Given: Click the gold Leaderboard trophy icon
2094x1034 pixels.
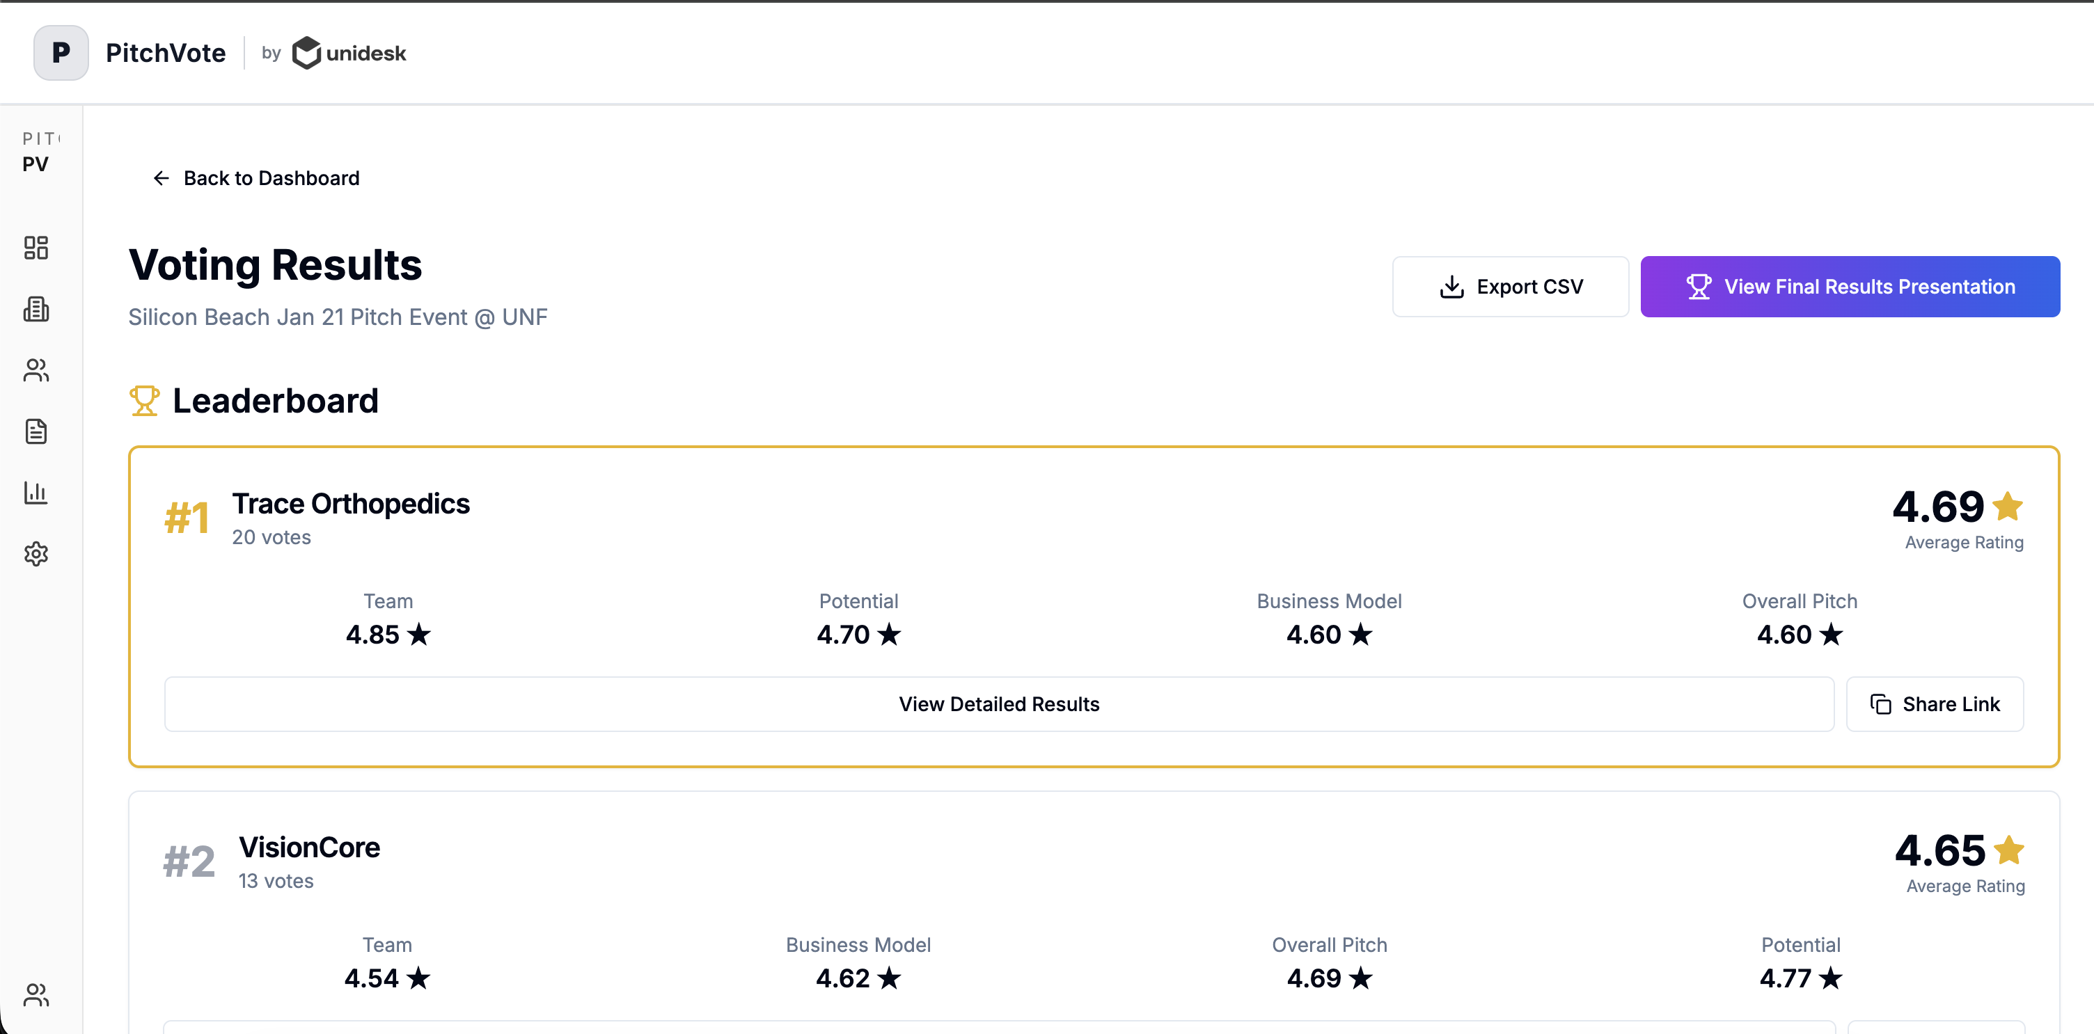Looking at the screenshot, I should pyautogui.click(x=145, y=400).
